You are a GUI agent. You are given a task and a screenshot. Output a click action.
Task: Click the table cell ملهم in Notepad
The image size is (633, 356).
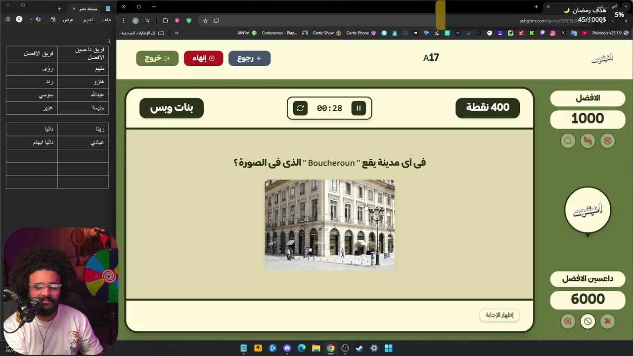click(x=83, y=69)
